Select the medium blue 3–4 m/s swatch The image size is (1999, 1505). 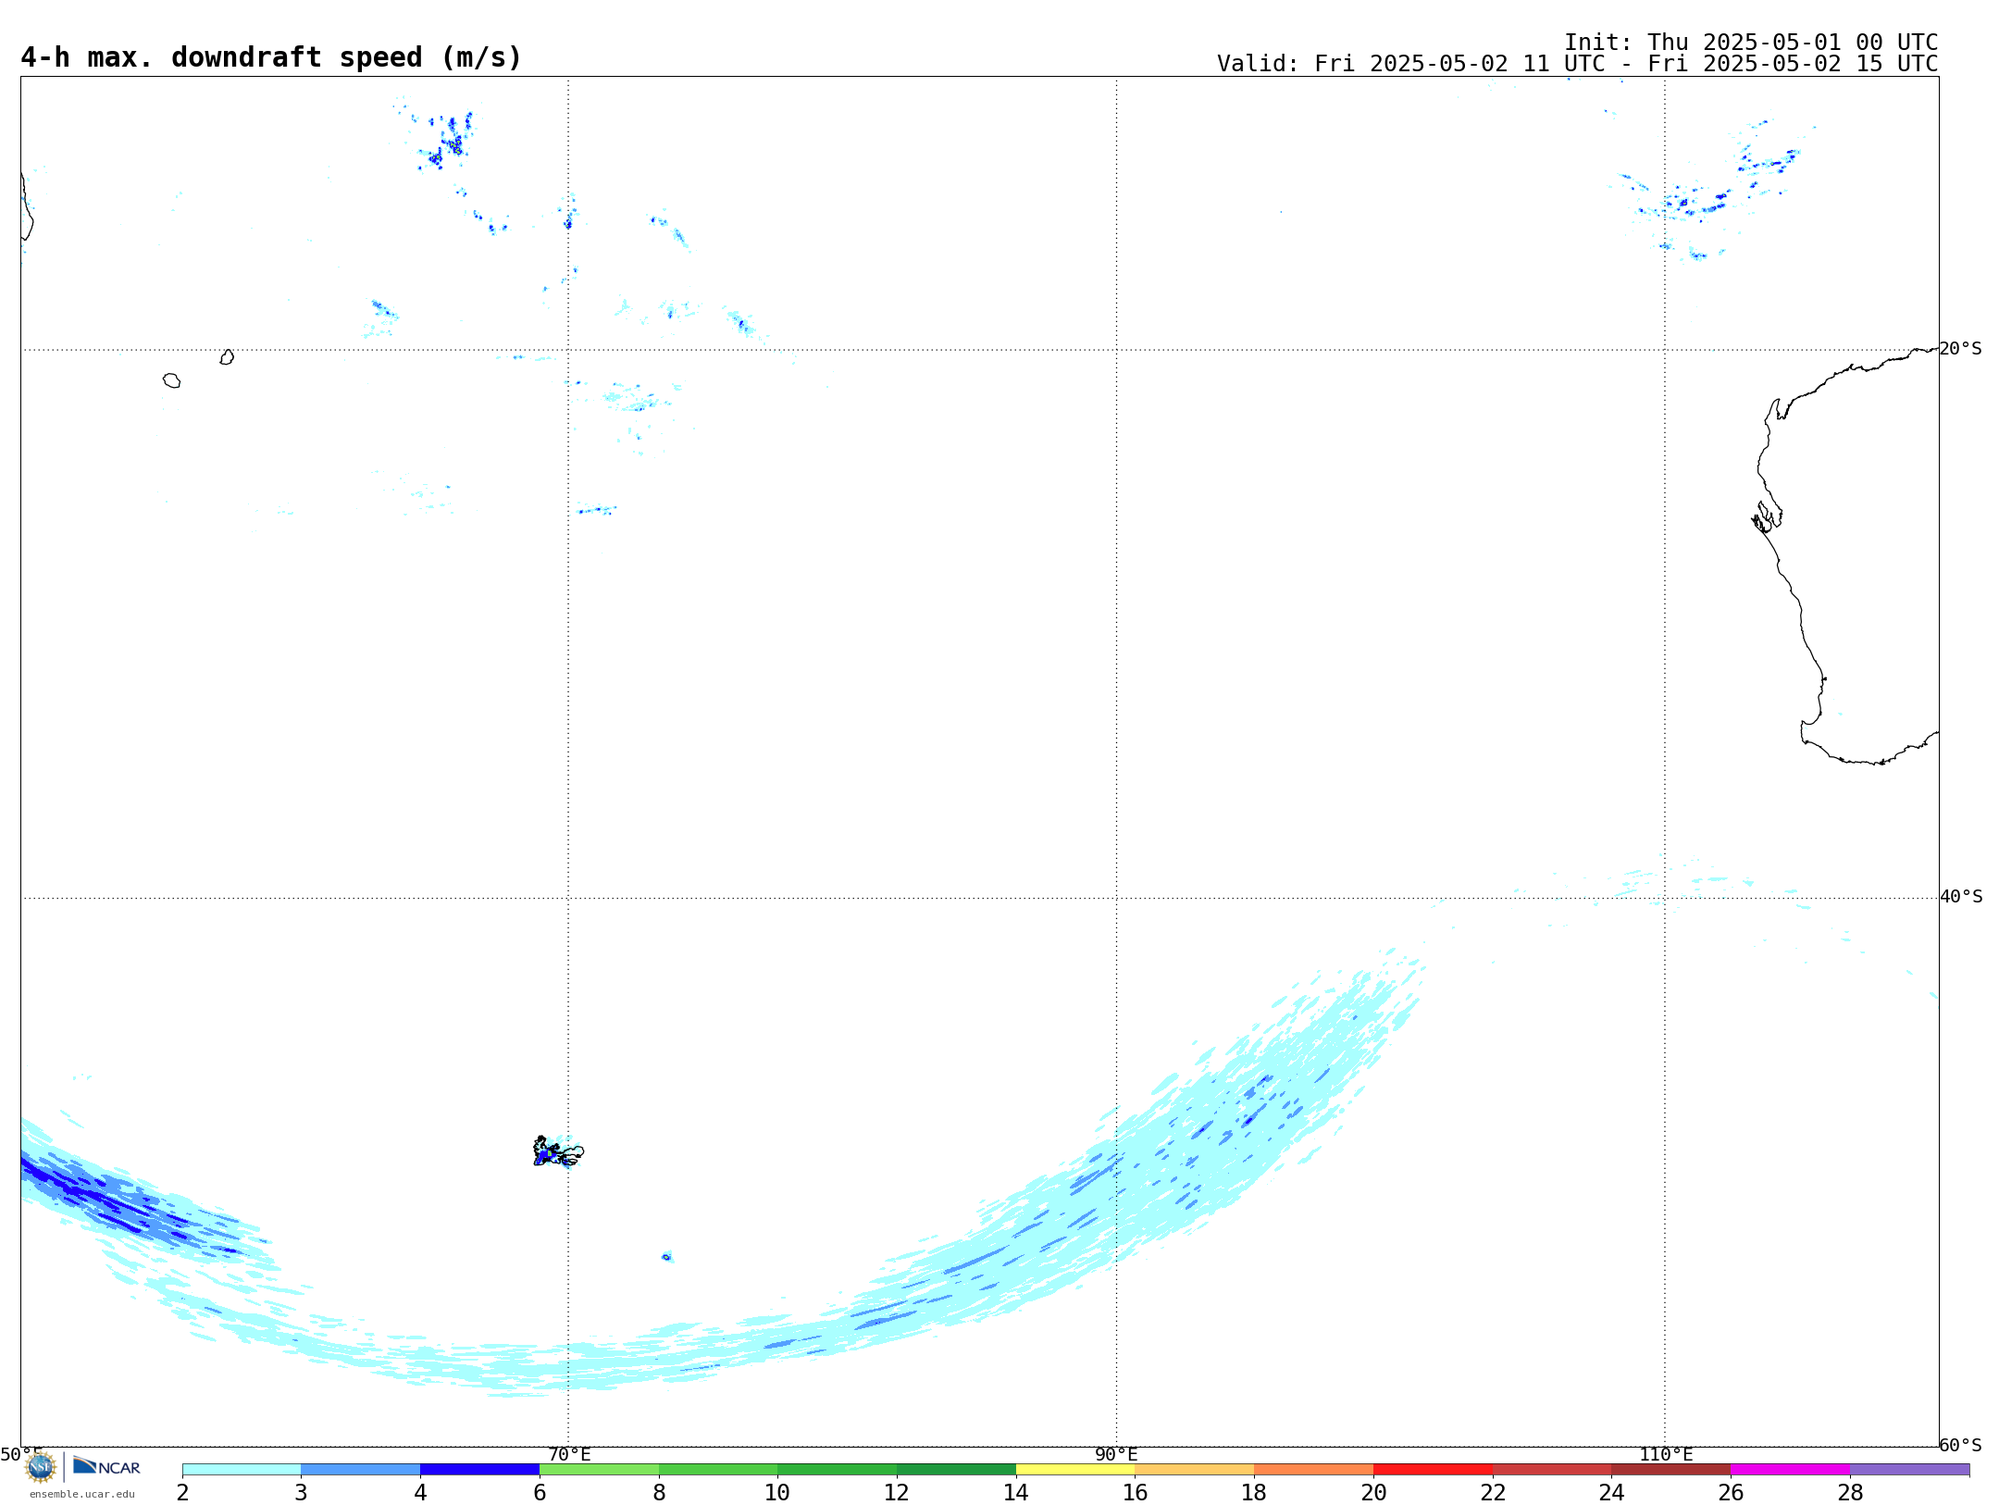pos(361,1470)
